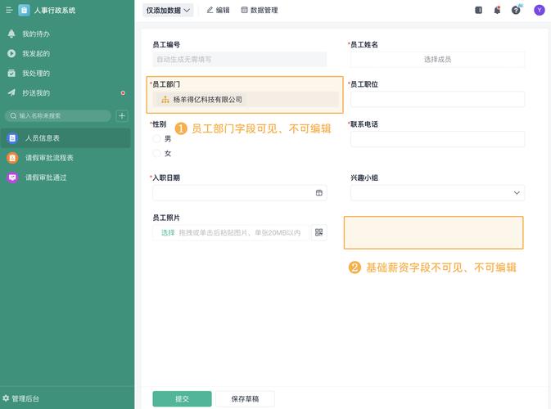The image size is (551, 409).
Task: Select the 人员信息表 blue form icon
Action: 12,138
